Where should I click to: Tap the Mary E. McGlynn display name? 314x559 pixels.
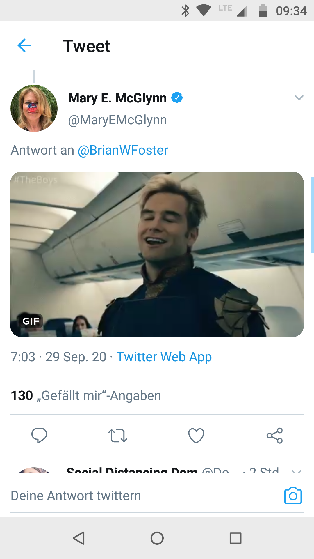point(117,98)
